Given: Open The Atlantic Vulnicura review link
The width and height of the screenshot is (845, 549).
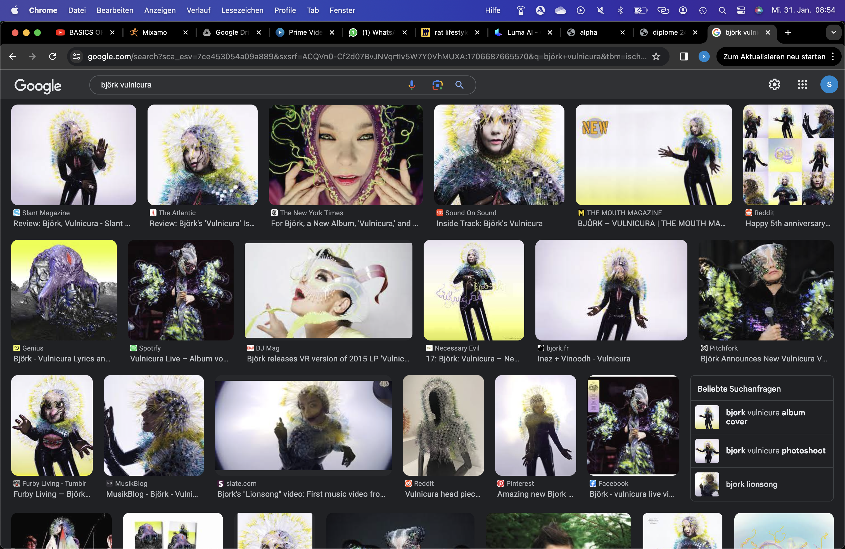Looking at the screenshot, I should click(202, 223).
